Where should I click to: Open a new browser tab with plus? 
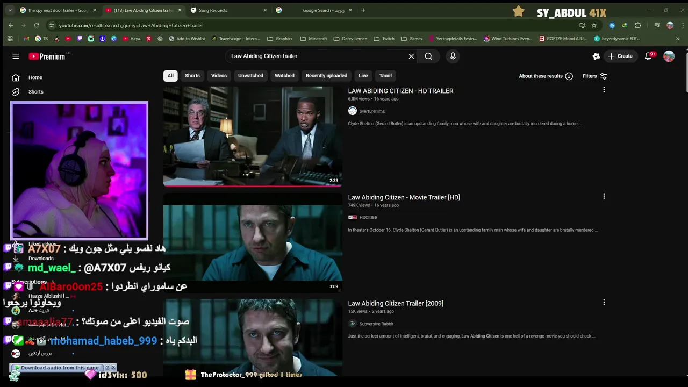click(x=363, y=10)
